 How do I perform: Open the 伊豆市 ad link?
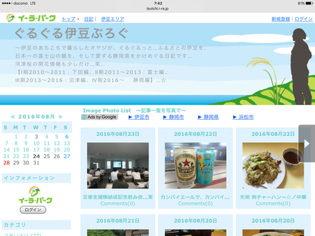(x=139, y=117)
